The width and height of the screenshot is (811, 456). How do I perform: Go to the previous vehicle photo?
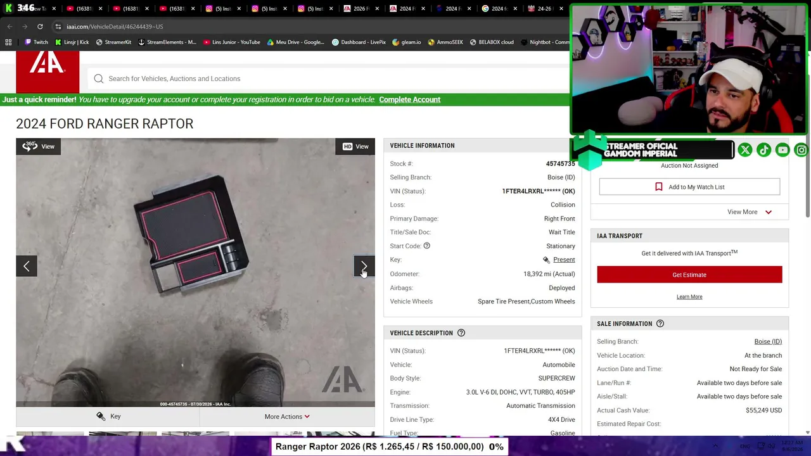(27, 266)
